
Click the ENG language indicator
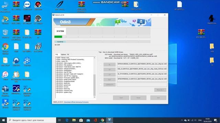[200, 120]
